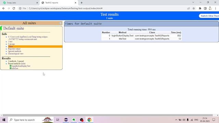Screen dimensions: 219x123
Task: Click the Class column header
Action: (x=152, y=32)
